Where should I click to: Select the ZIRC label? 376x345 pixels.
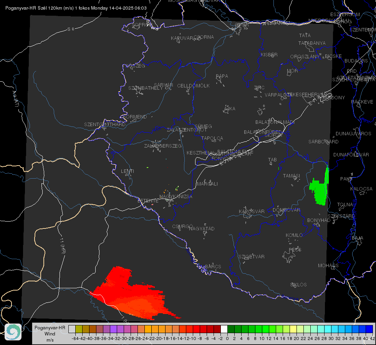click(x=259, y=88)
